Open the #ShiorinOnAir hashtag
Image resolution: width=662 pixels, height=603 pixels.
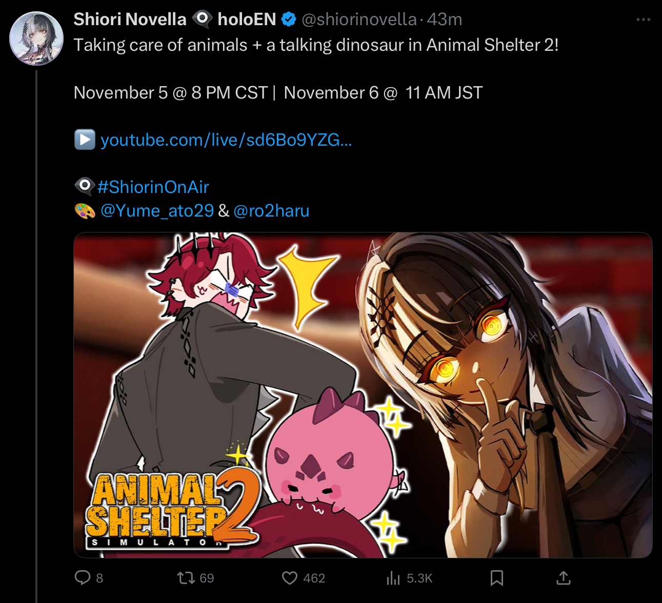point(153,187)
